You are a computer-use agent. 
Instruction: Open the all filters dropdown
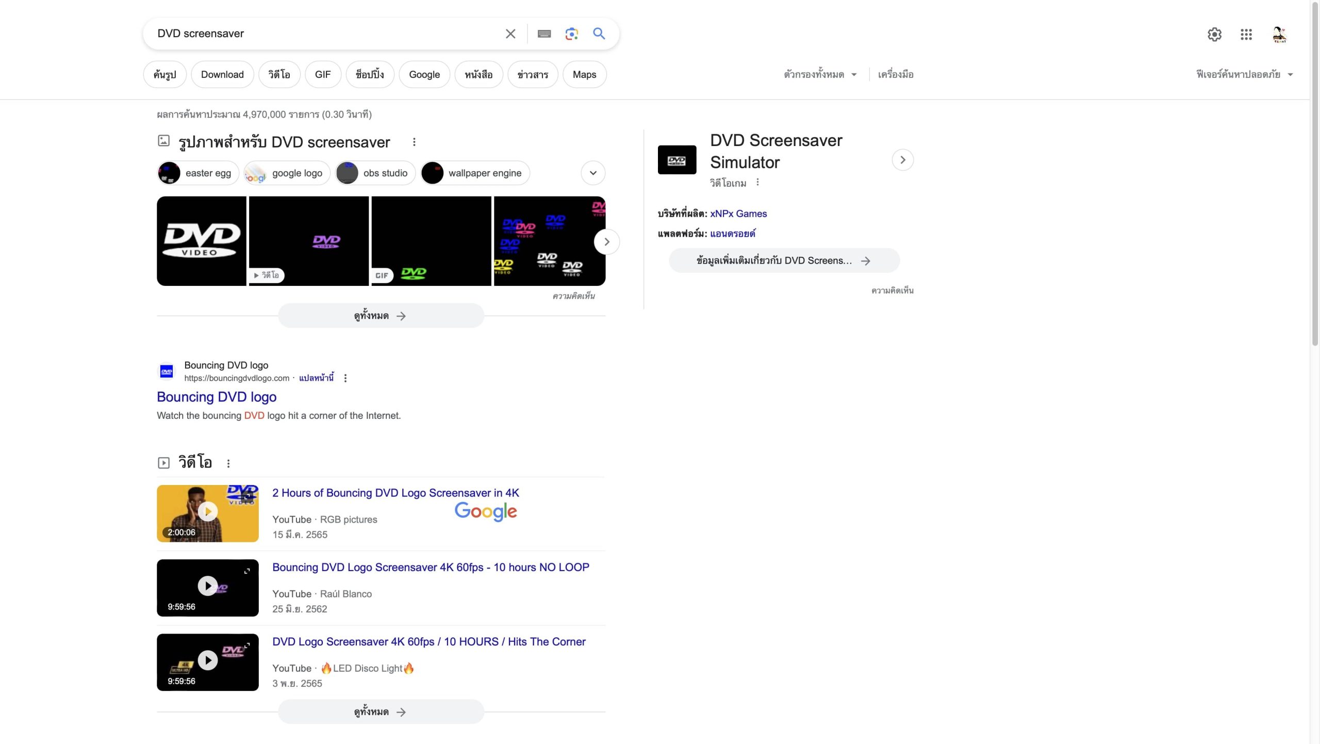click(x=820, y=74)
